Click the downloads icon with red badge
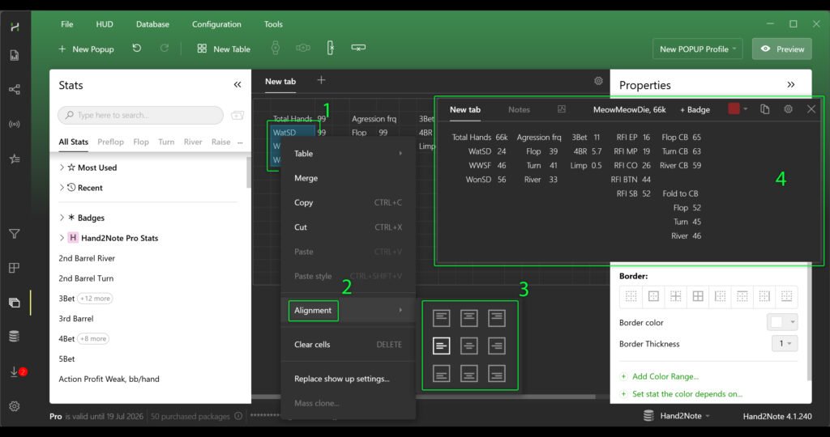The width and height of the screenshot is (830, 437). click(15, 372)
